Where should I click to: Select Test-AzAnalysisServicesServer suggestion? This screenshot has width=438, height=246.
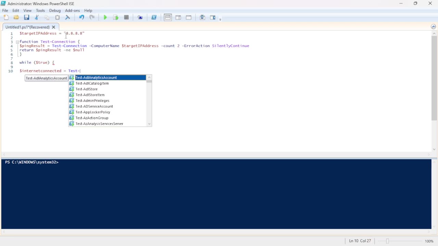(107, 124)
